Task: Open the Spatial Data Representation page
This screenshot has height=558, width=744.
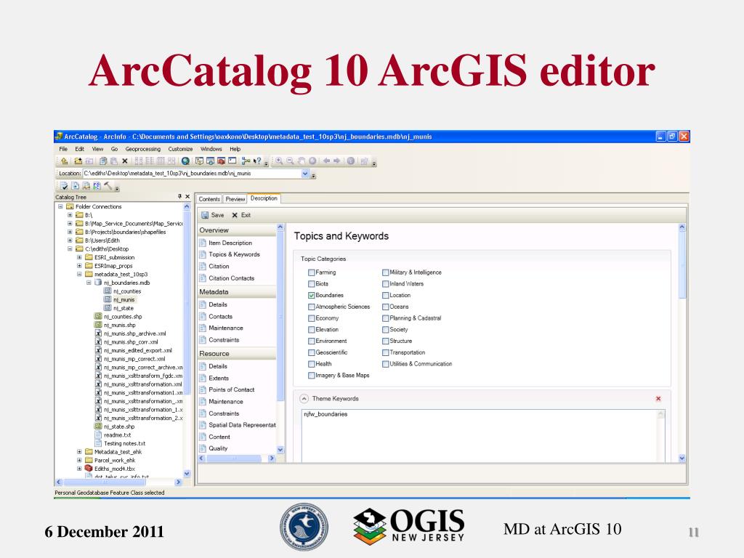Action: pos(237,425)
